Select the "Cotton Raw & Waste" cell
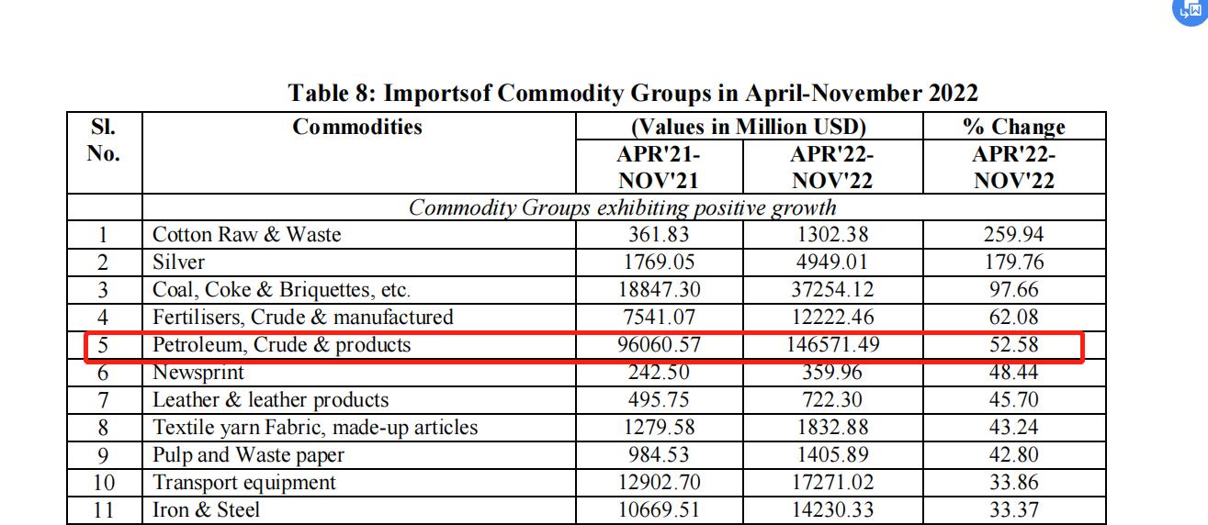The image size is (1208, 525). 246,234
